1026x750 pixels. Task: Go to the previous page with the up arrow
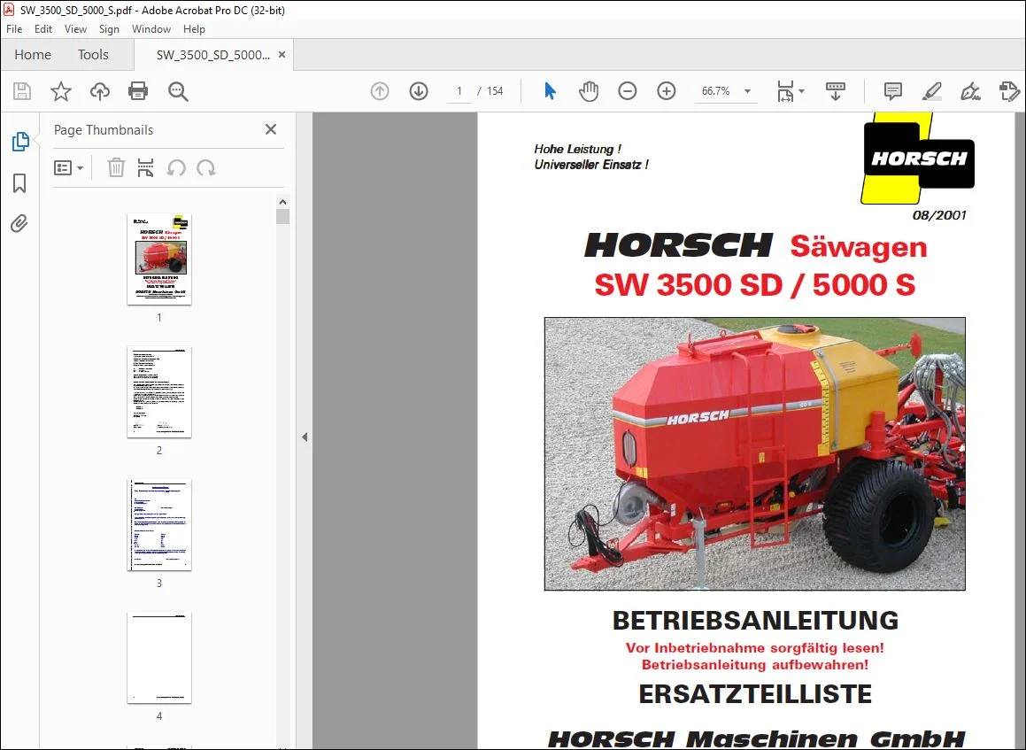point(380,91)
